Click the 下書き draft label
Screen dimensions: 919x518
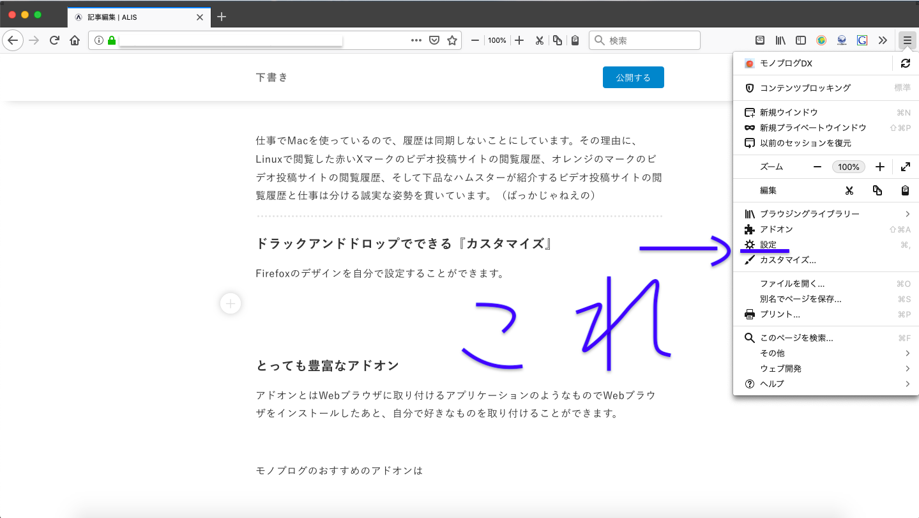coord(272,77)
